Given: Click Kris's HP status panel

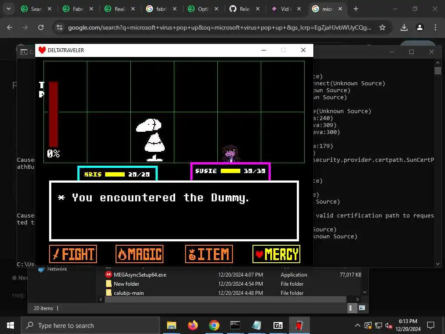Looking at the screenshot, I should coord(117,173).
